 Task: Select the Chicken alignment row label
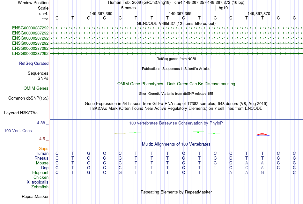41,177
